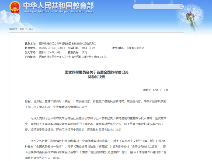Click the 信息类别 value 其他
This screenshot has width=212, height=161.
(85, 52)
